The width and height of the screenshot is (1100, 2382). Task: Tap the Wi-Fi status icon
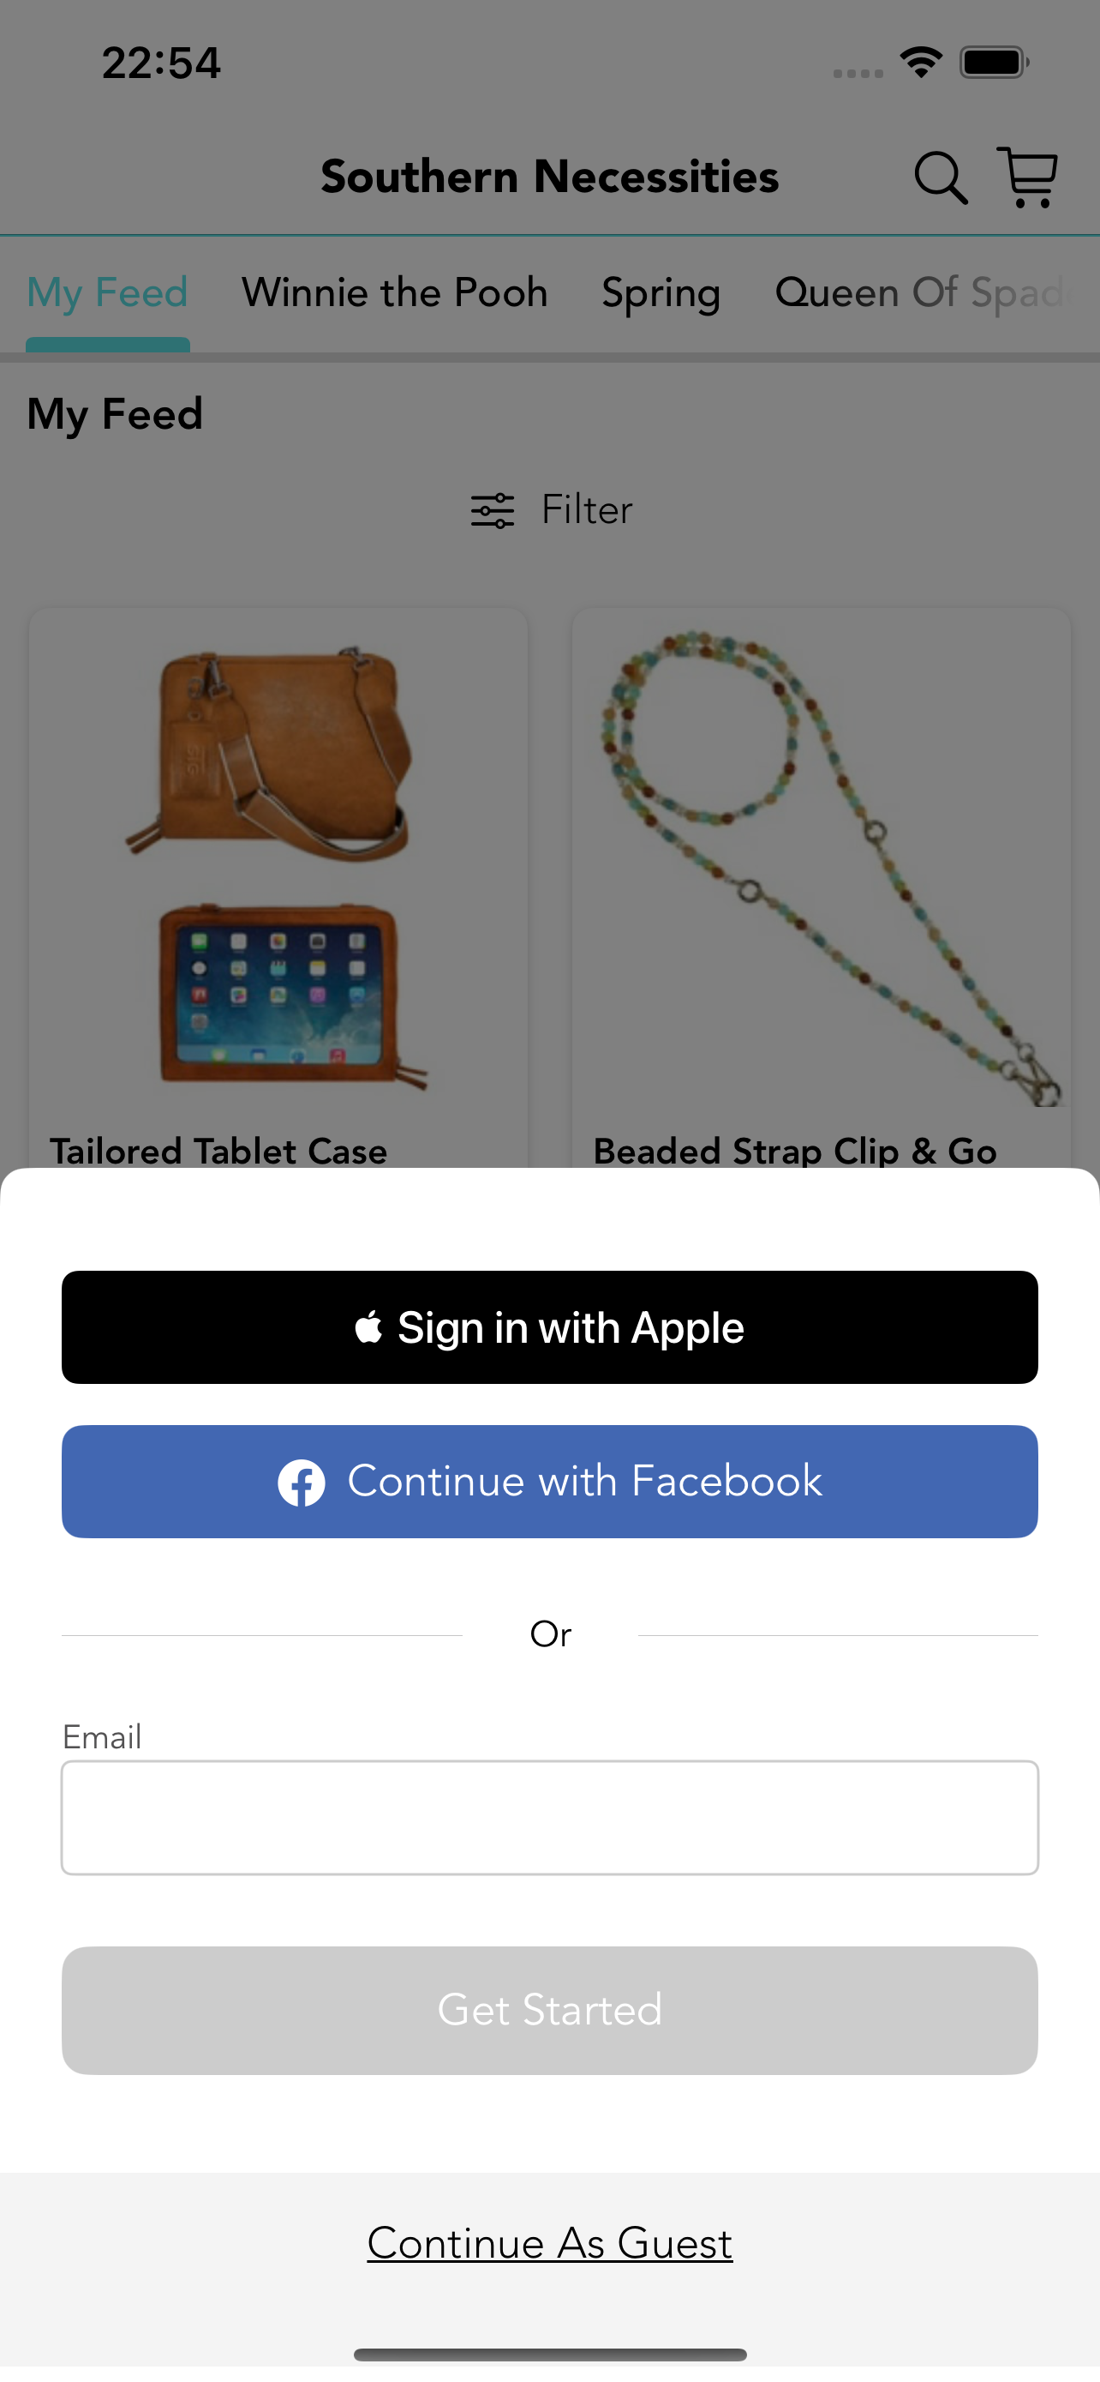point(921,63)
